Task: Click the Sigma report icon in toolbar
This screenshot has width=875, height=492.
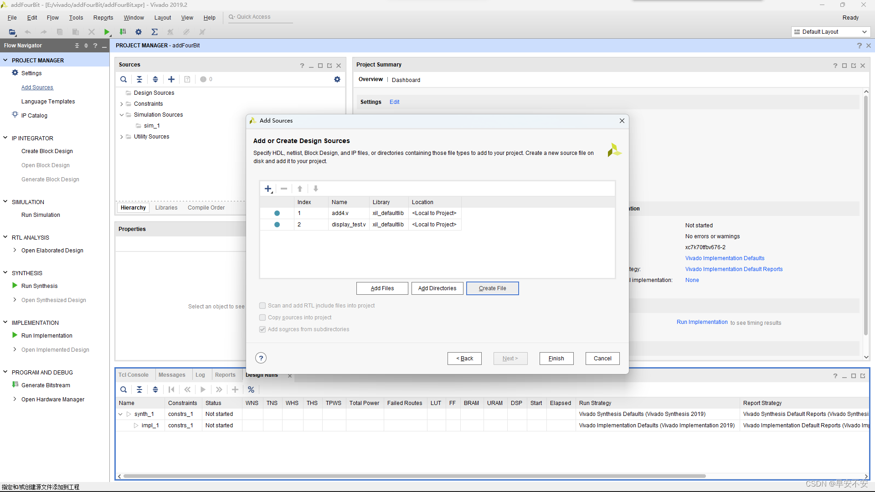Action: [x=154, y=32]
